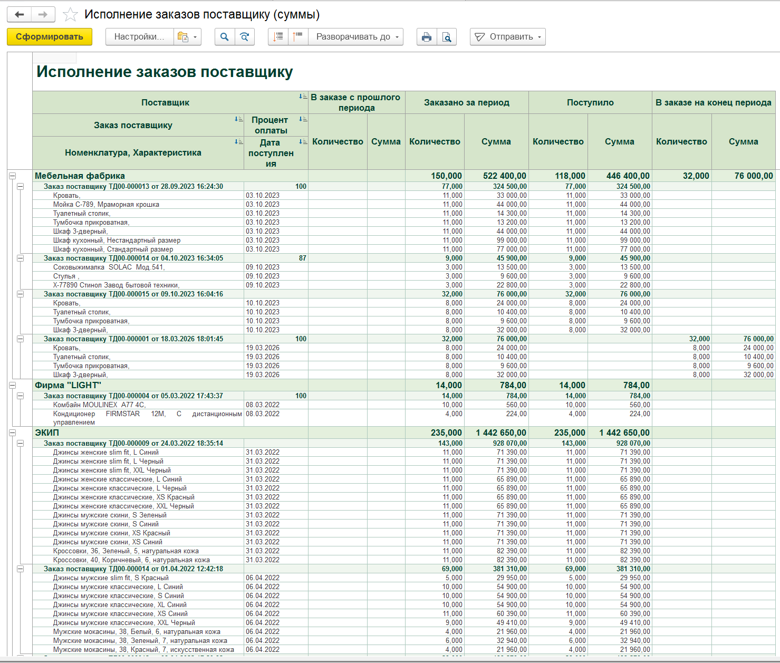This screenshot has height=663, width=780.
Task: Select Джинсы женские slim fit, XXL Черный
Action: [x=112, y=470]
